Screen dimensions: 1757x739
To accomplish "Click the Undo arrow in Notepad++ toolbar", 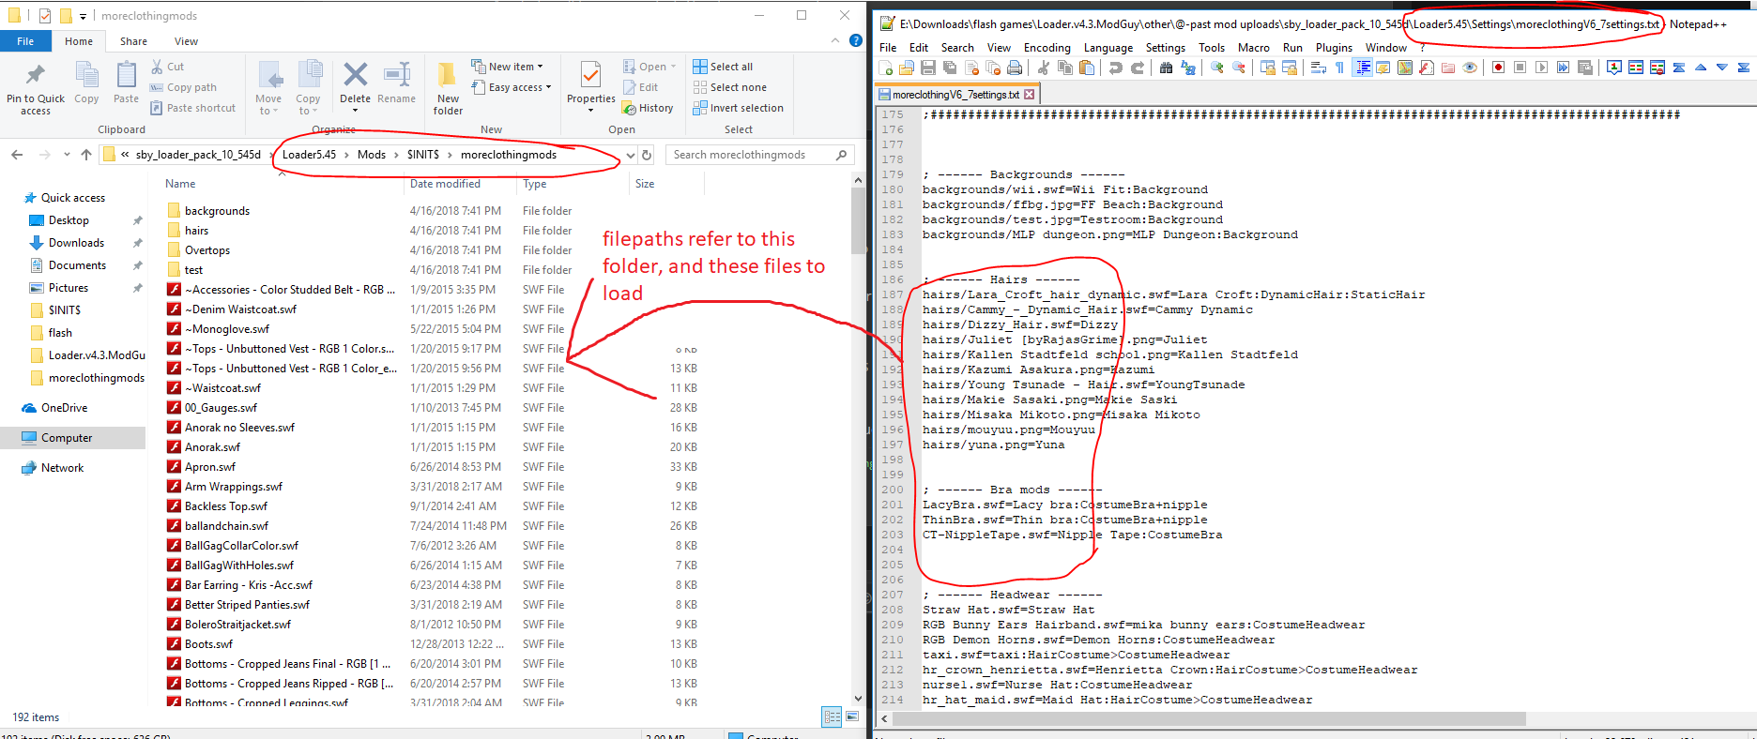I will tap(1115, 68).
